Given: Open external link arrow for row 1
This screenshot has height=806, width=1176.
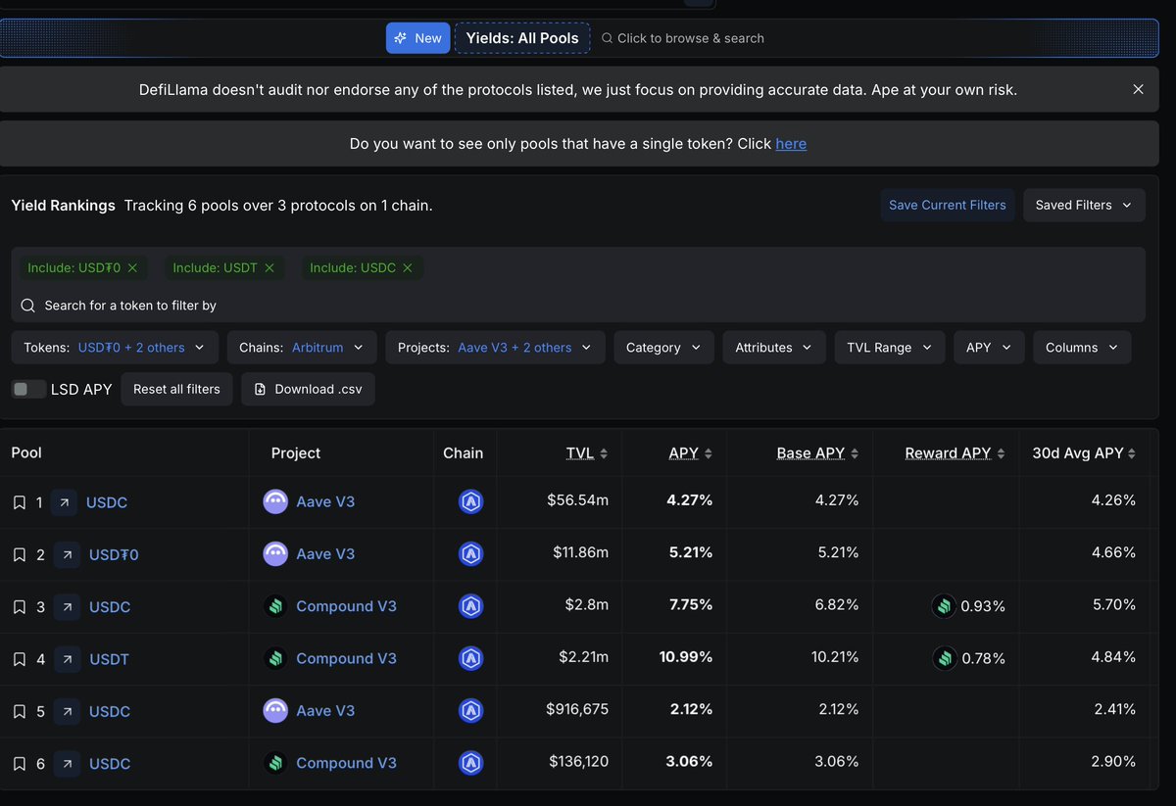Looking at the screenshot, I should point(65,502).
